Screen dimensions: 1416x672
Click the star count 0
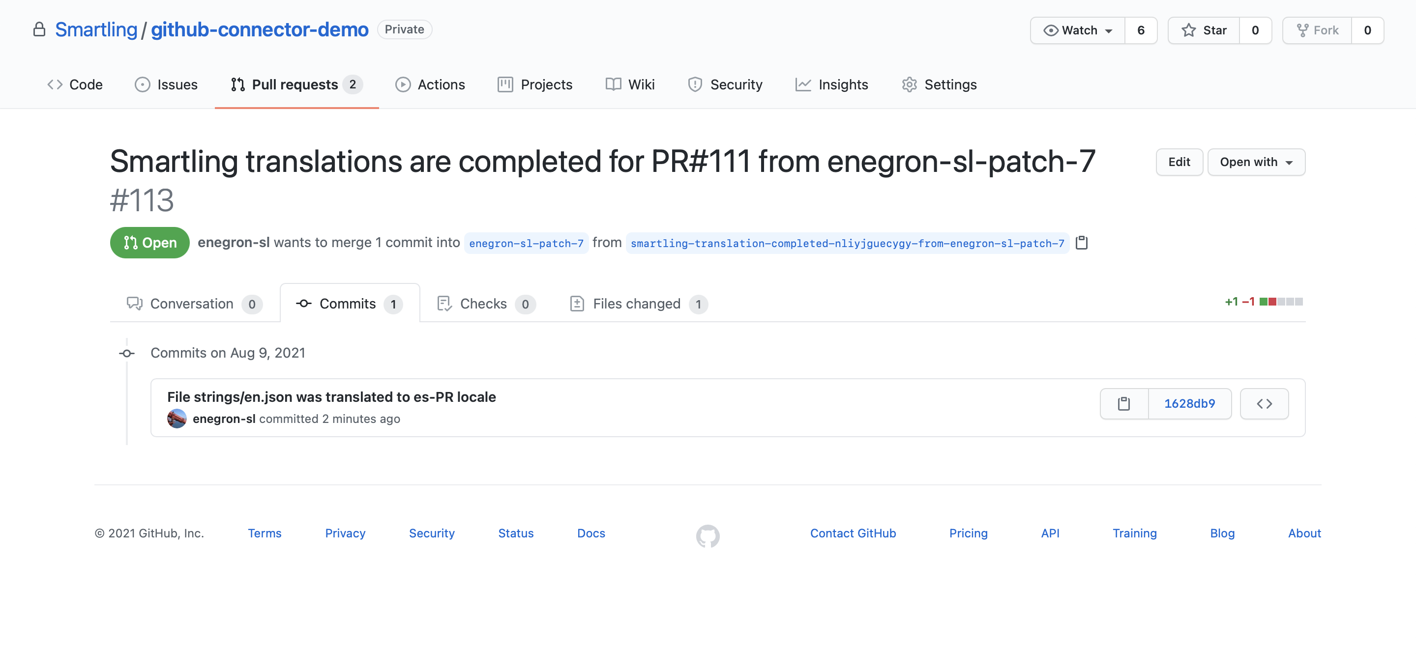pos(1256,30)
